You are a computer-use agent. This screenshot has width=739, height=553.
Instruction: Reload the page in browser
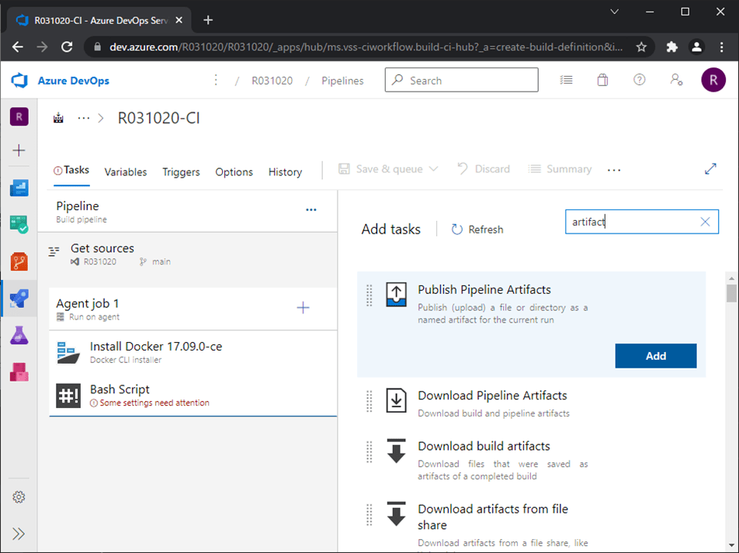(x=67, y=47)
